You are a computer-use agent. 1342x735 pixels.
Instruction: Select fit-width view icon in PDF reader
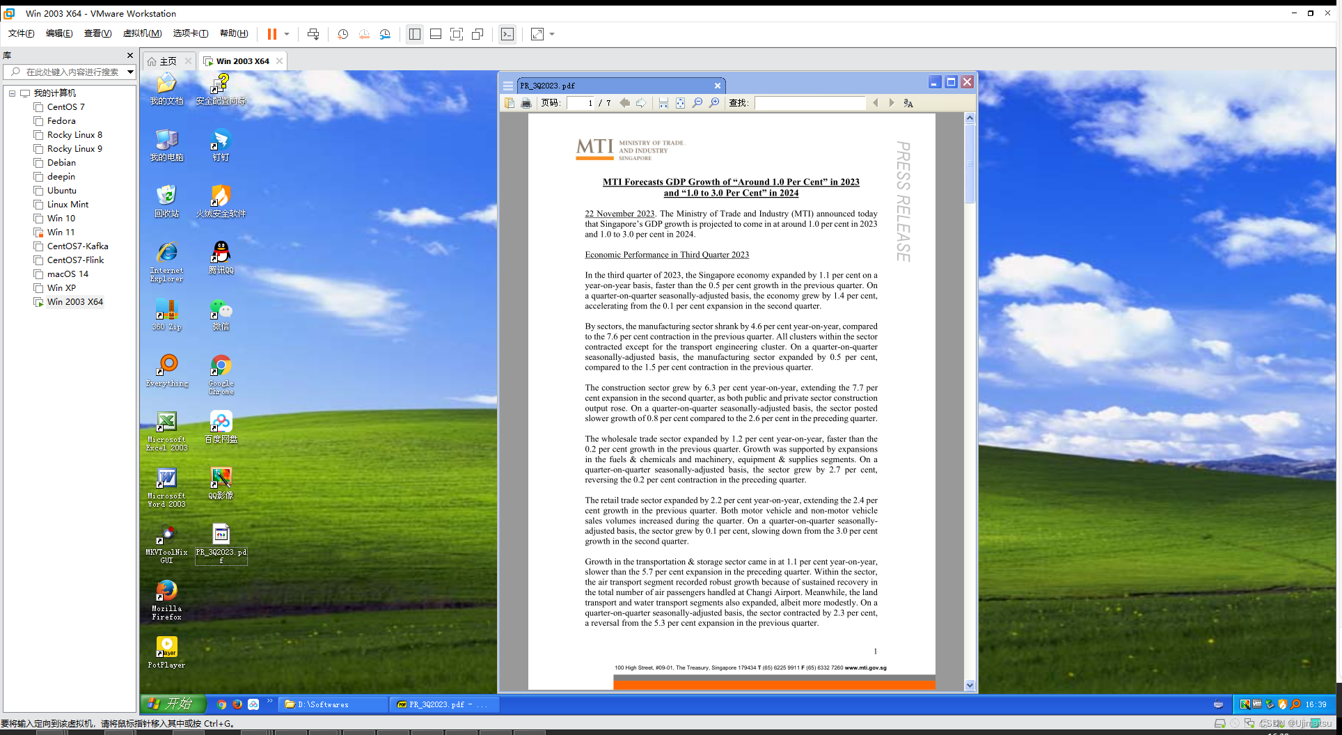[663, 103]
